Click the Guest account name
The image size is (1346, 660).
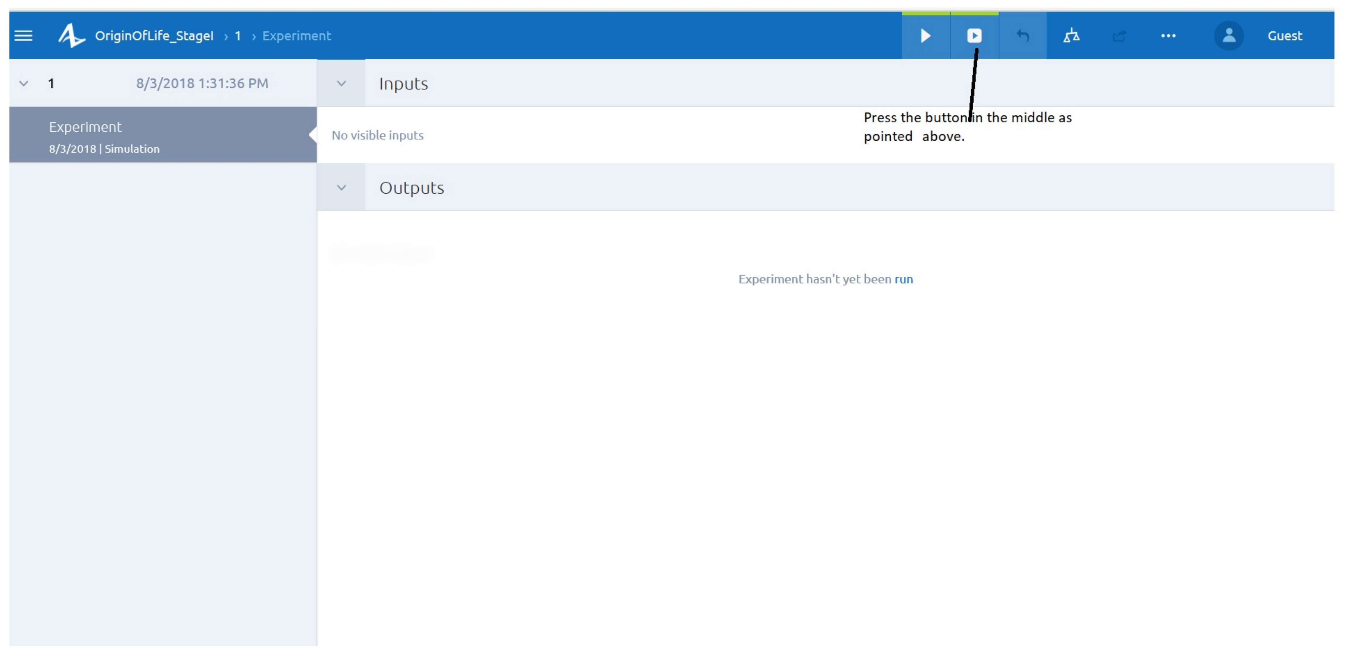(1285, 35)
